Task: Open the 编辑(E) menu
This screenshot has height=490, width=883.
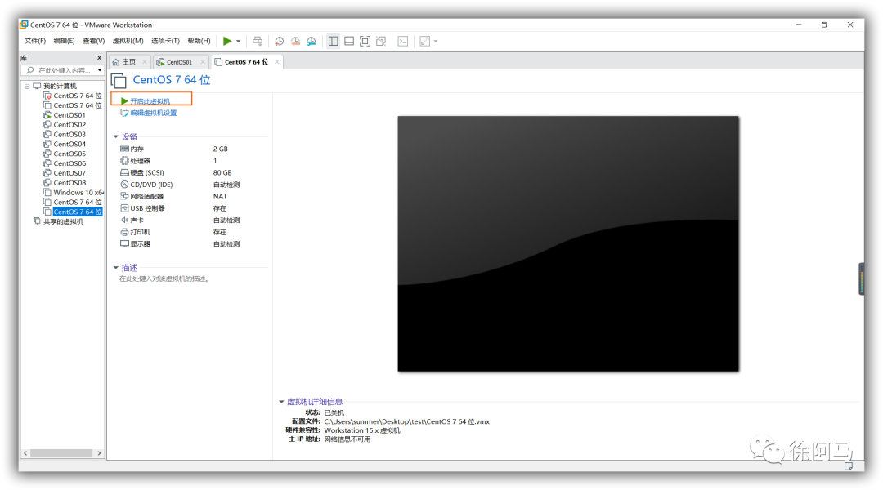Action: pyautogui.click(x=65, y=41)
